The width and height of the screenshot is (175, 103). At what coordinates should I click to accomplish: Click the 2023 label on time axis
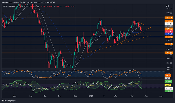coord(91,96)
